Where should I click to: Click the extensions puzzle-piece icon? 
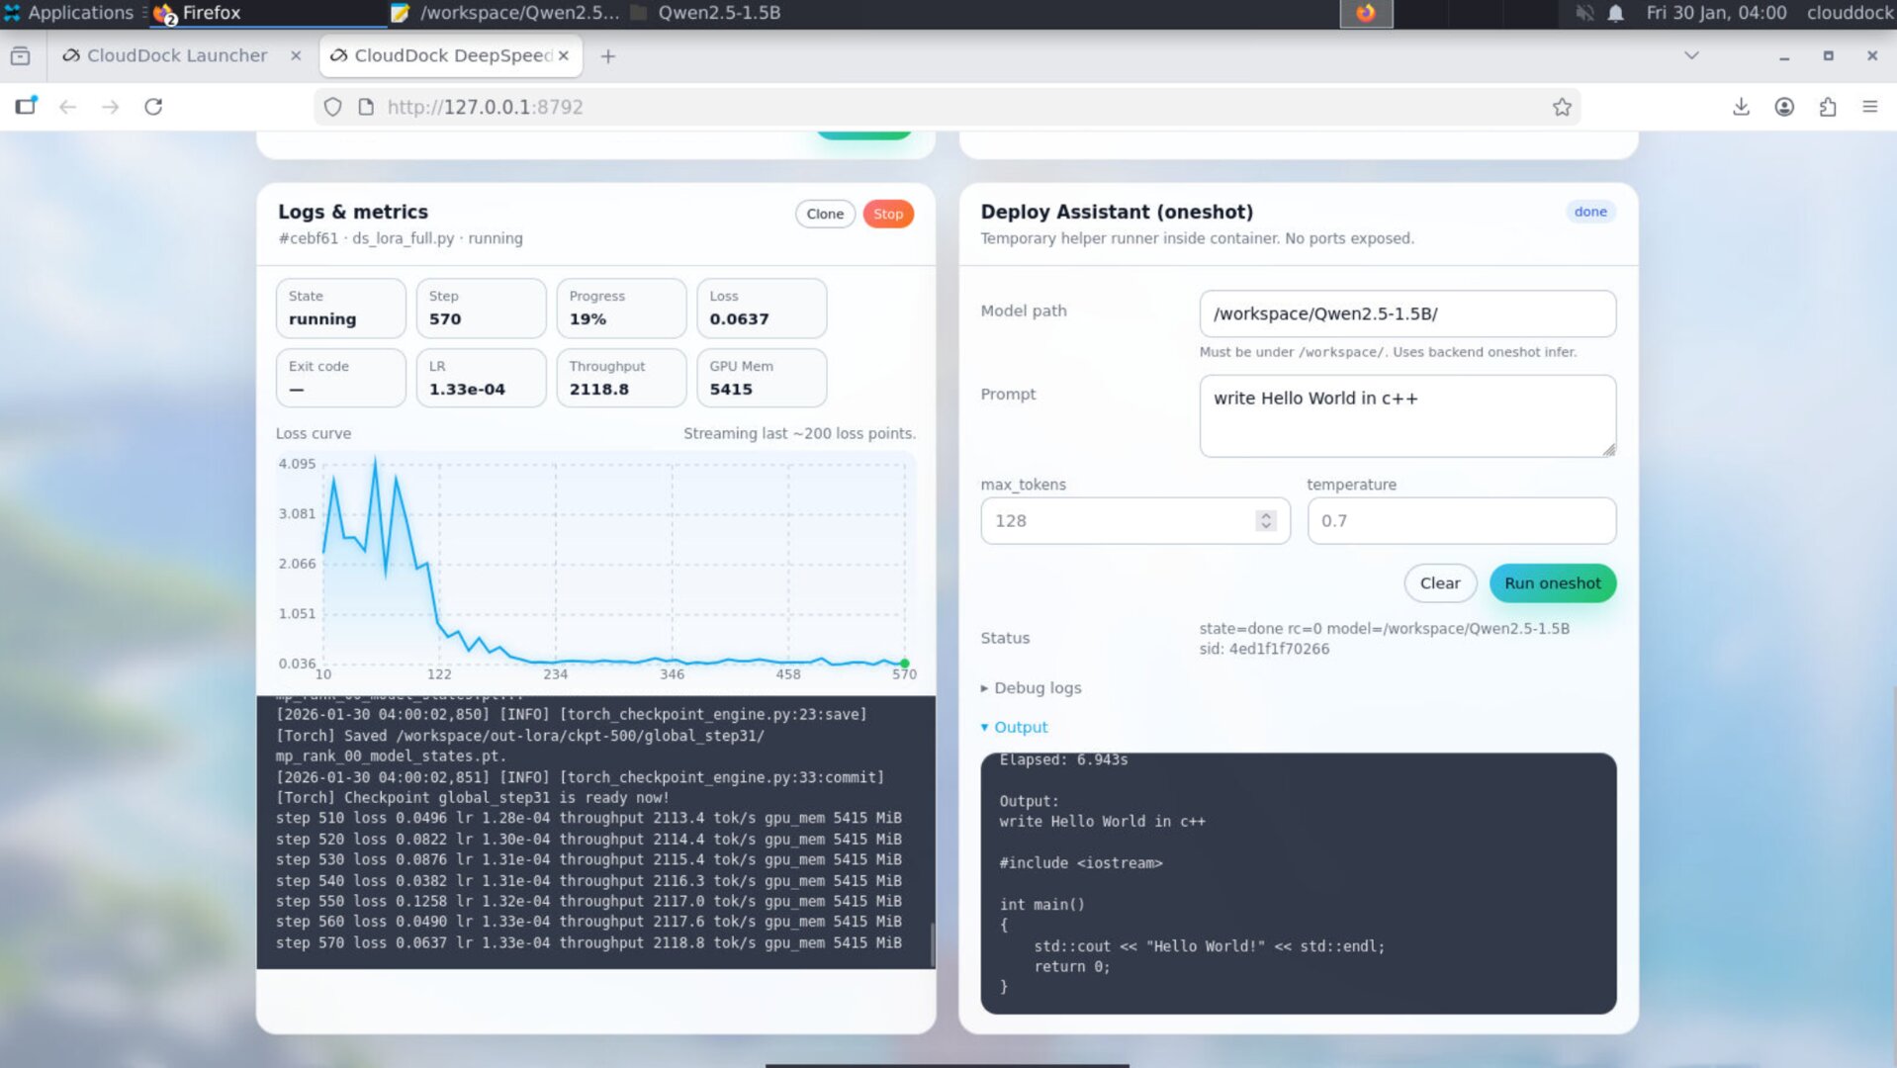coord(1829,107)
